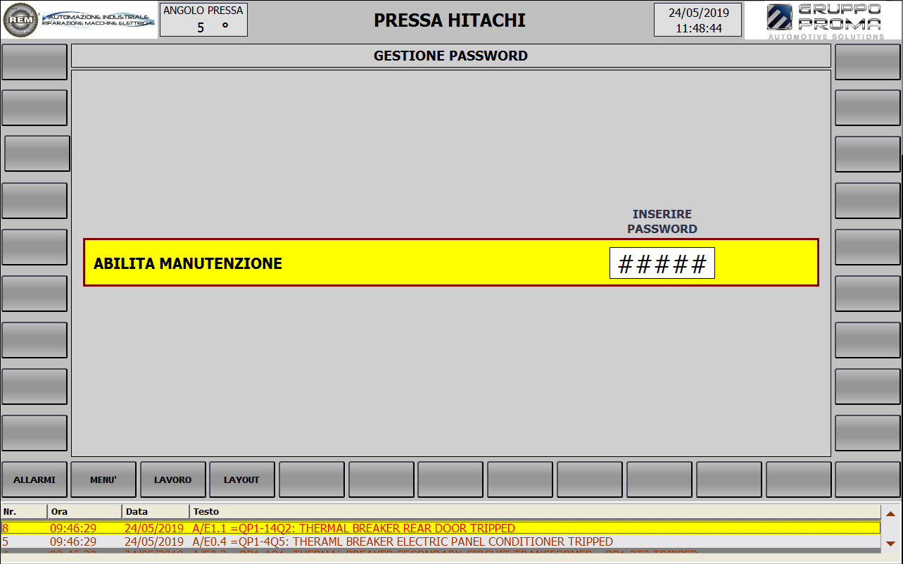Click the PRESSA HITACHI title

[x=450, y=20]
